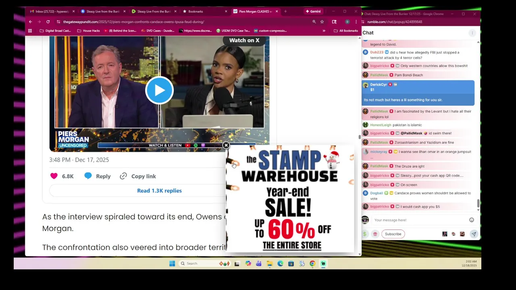This screenshot has height=290, width=516.
Task: Click the Reply speech bubble icon
Action: (x=88, y=176)
